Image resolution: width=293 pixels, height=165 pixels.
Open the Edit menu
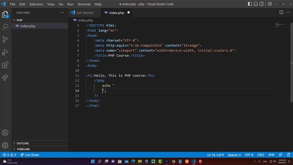[x=22, y=4]
